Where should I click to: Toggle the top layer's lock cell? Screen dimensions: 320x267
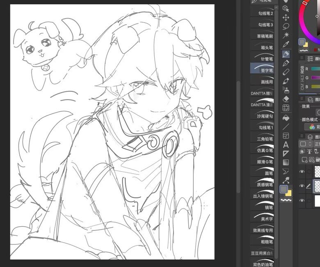309,172
